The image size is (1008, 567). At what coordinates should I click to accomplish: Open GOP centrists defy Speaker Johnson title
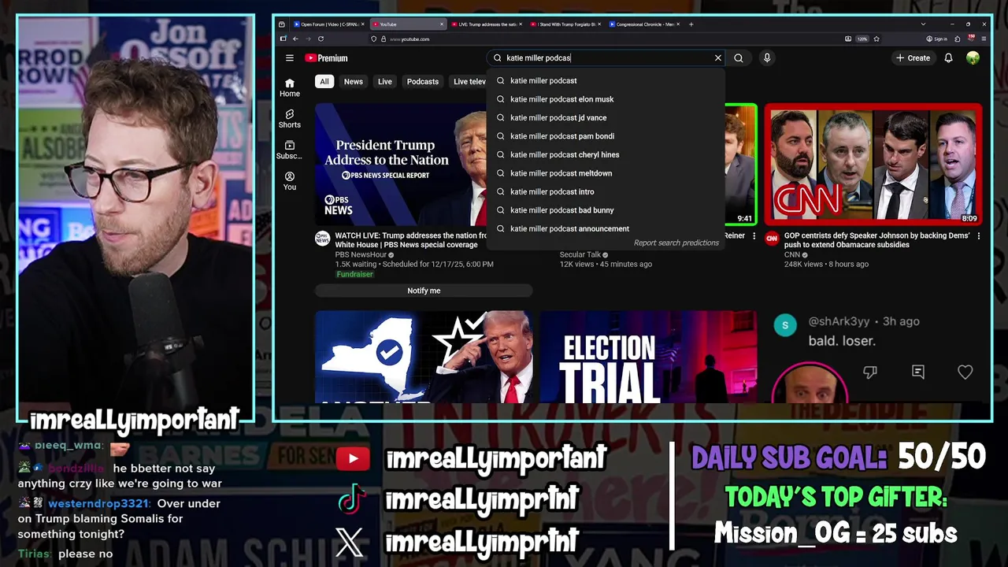click(876, 240)
